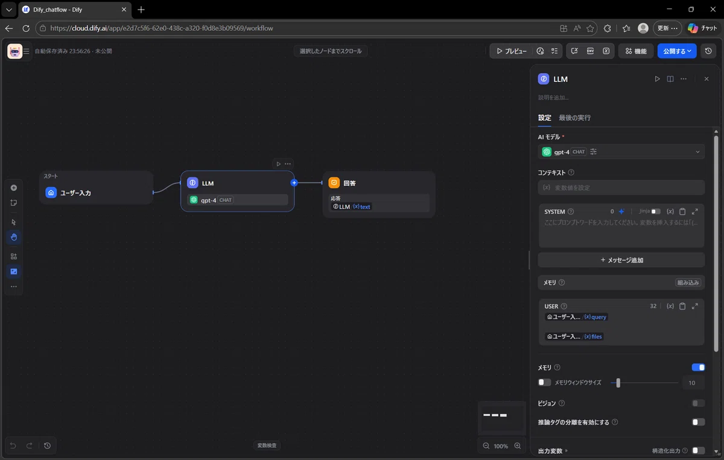Open the version history icon beside Publish
724x460 pixels.
709,51
